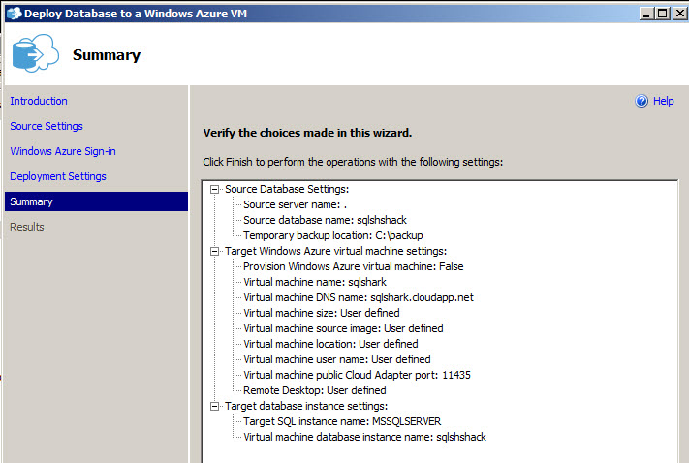Select 'Remote Desktop: User defined' row
689x463 pixels.
coord(315,390)
